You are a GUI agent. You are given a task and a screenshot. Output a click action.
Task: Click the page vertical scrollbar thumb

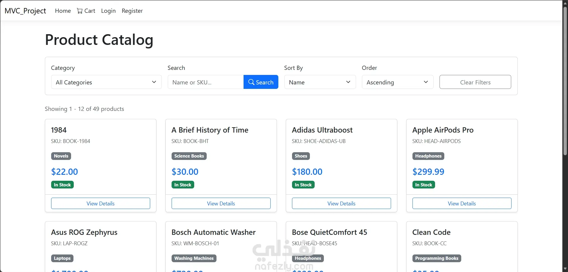pyautogui.click(x=565, y=81)
